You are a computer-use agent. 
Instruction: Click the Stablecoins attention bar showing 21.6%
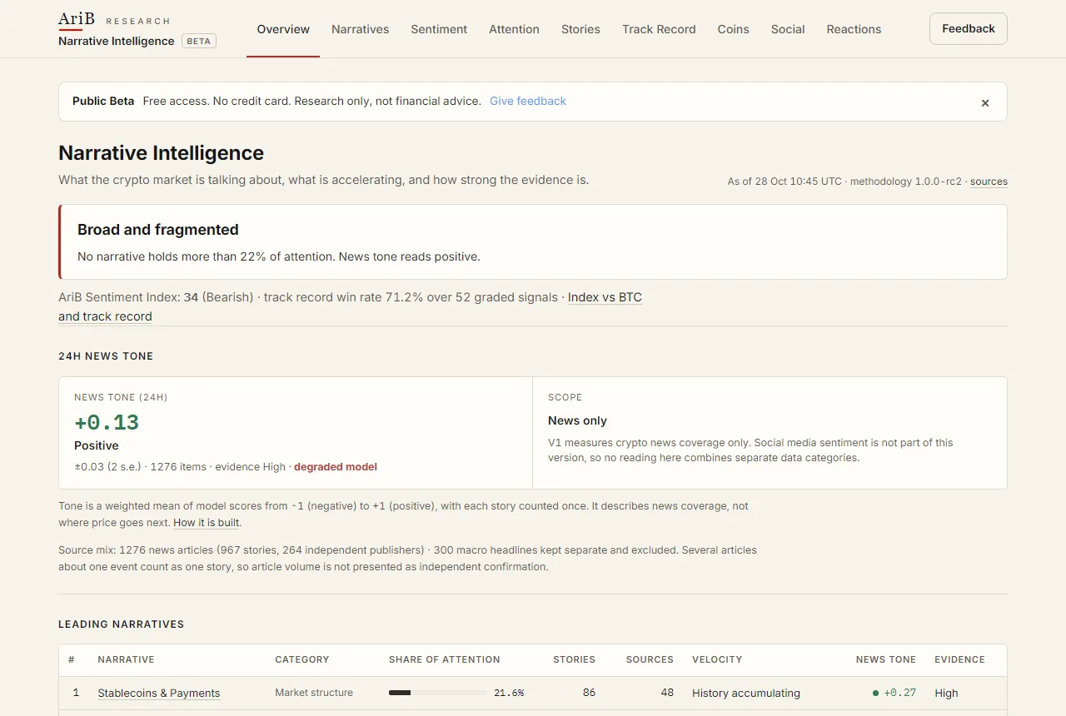tap(438, 693)
